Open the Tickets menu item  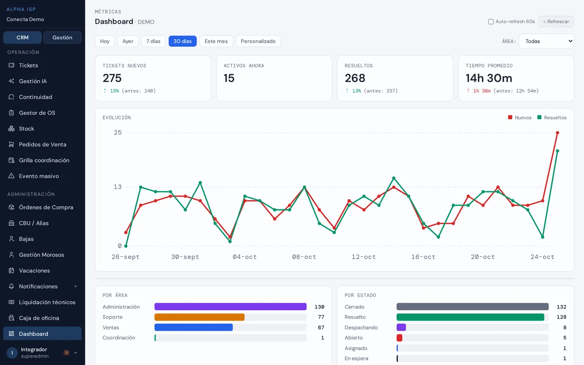pyautogui.click(x=42, y=65)
